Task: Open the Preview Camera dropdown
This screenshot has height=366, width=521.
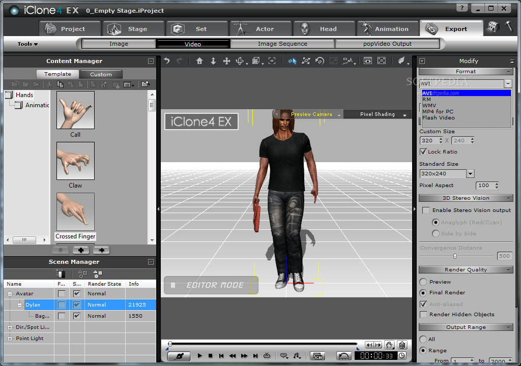Action: coord(339,115)
